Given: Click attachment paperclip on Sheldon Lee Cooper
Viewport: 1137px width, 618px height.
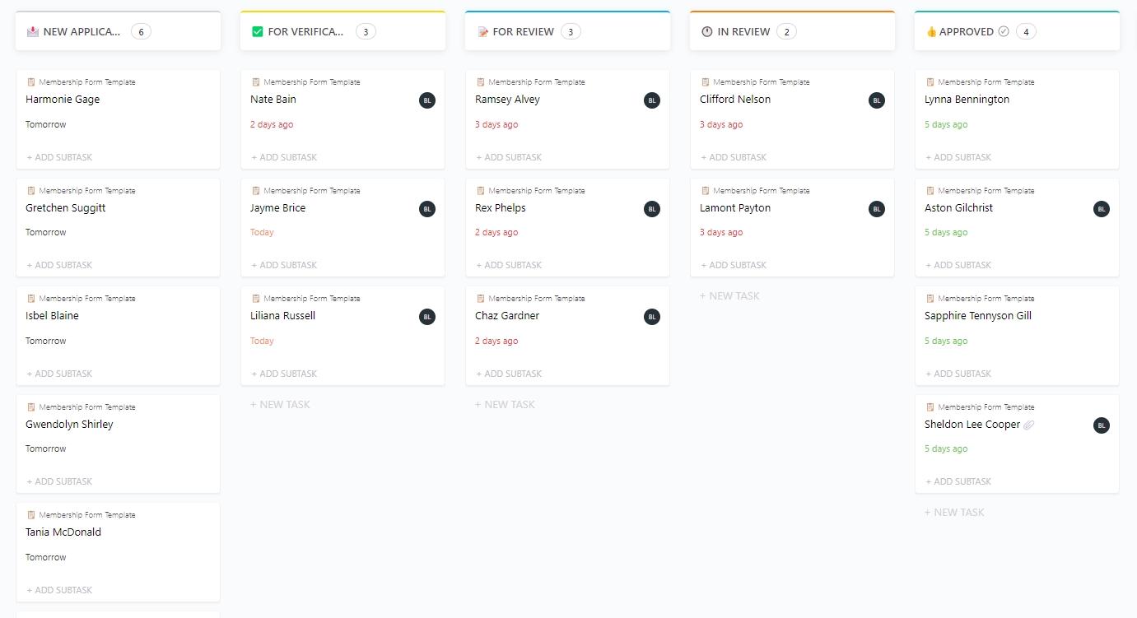Looking at the screenshot, I should coord(1028,425).
